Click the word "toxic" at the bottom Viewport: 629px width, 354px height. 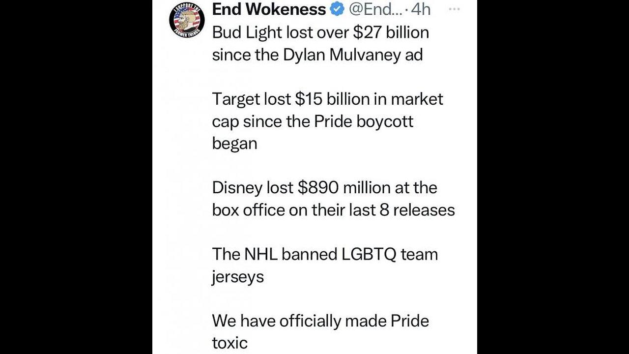click(x=229, y=343)
